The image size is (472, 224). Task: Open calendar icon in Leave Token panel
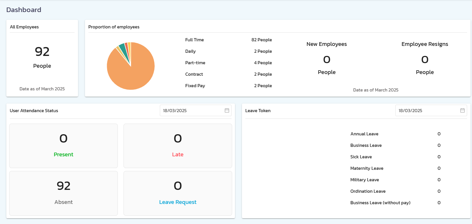pyautogui.click(x=462, y=110)
